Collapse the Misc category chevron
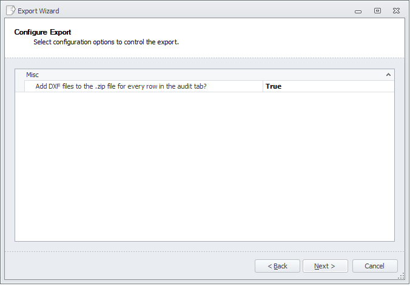Screen dimensions: 410x286 pyautogui.click(x=388, y=75)
